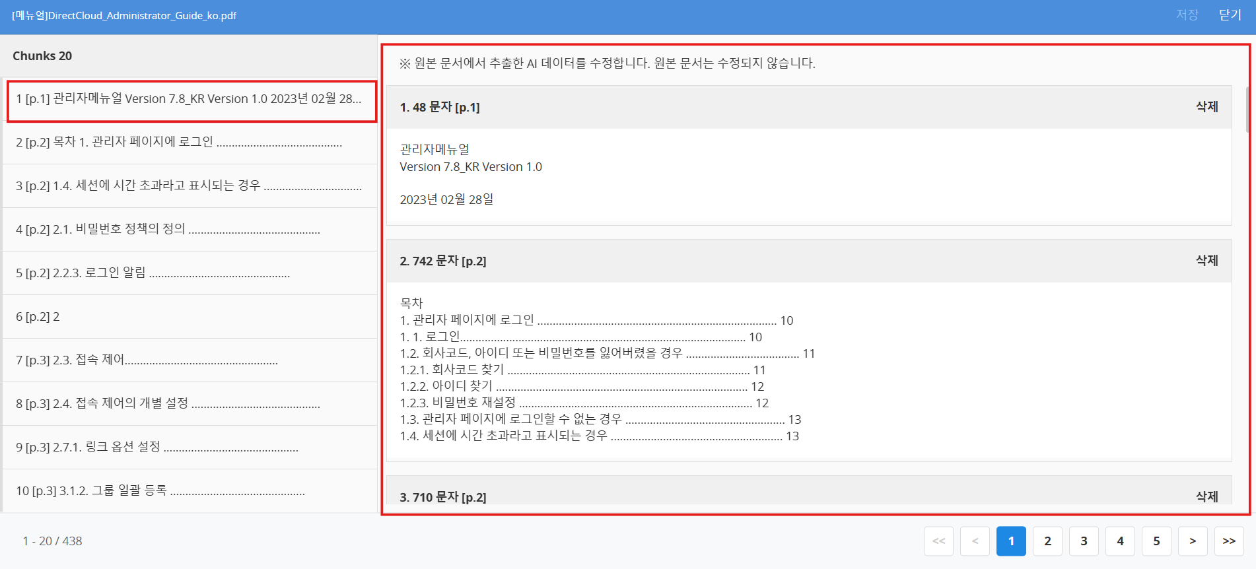1256x569 pixels.
Task: Go to next page with > arrow
Action: coord(1193,541)
